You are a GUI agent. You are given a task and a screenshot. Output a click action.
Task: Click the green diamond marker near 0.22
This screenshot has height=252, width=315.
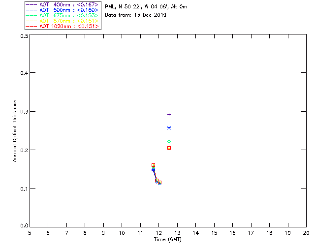click(x=169, y=141)
